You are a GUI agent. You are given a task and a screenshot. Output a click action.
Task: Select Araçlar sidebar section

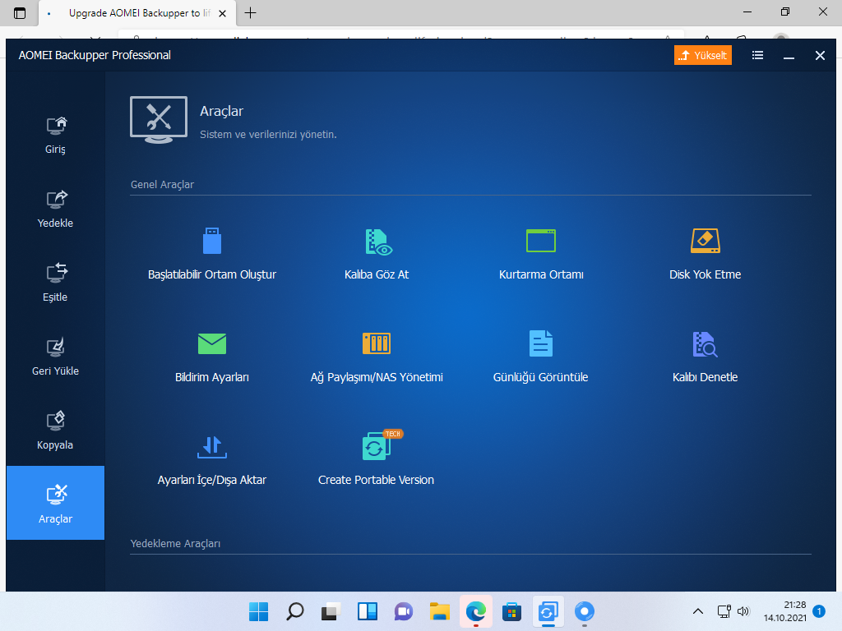point(55,503)
